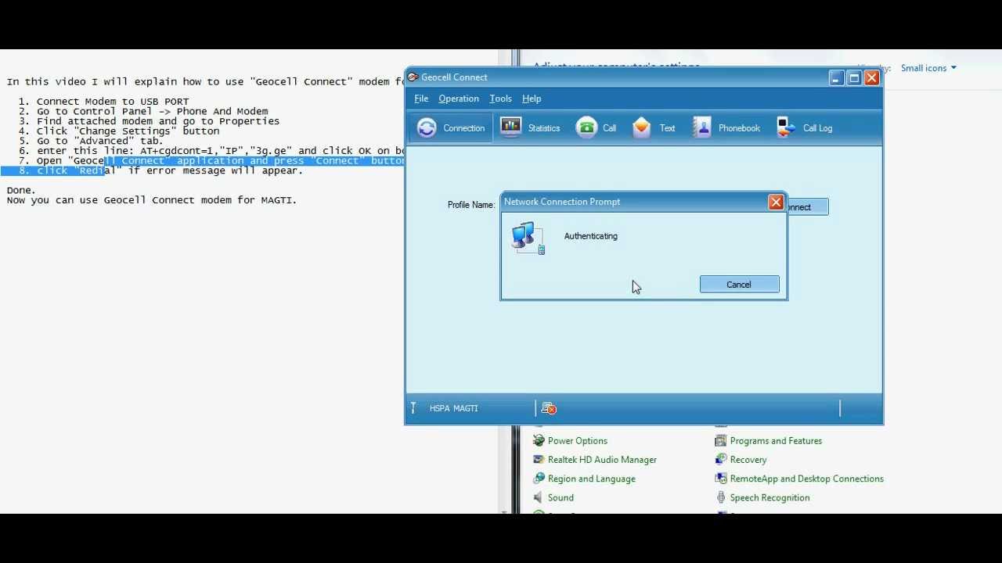Open the Text messages envelope icon
Screen dimensions: 1002x563
[642, 127]
